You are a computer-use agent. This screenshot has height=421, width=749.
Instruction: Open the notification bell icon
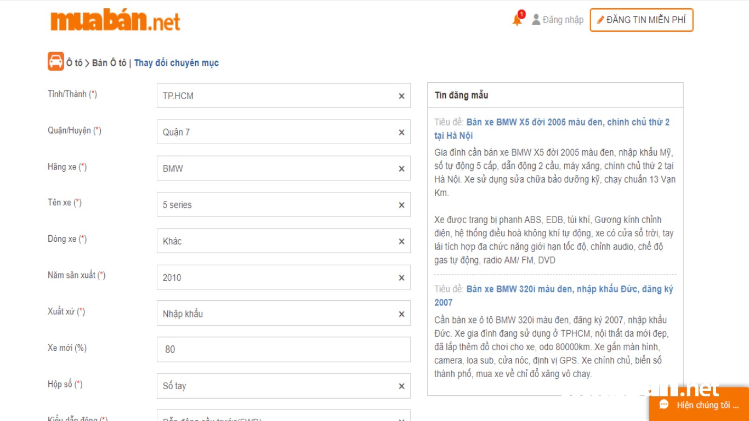[x=517, y=20]
